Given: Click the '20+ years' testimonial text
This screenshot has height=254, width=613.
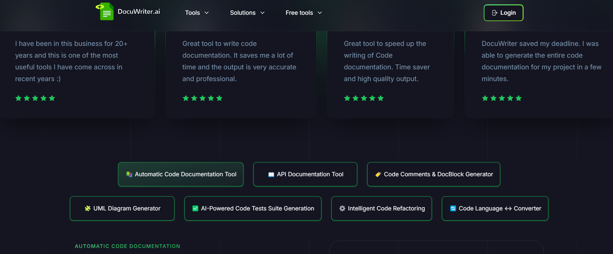Looking at the screenshot, I should click(71, 61).
